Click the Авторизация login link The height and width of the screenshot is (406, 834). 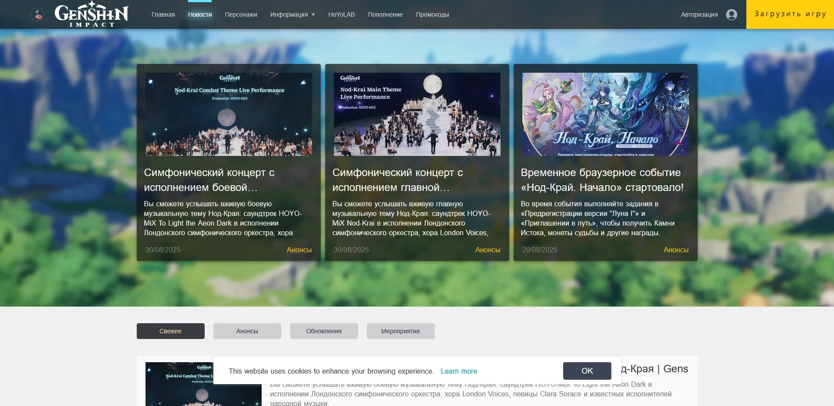(x=699, y=14)
